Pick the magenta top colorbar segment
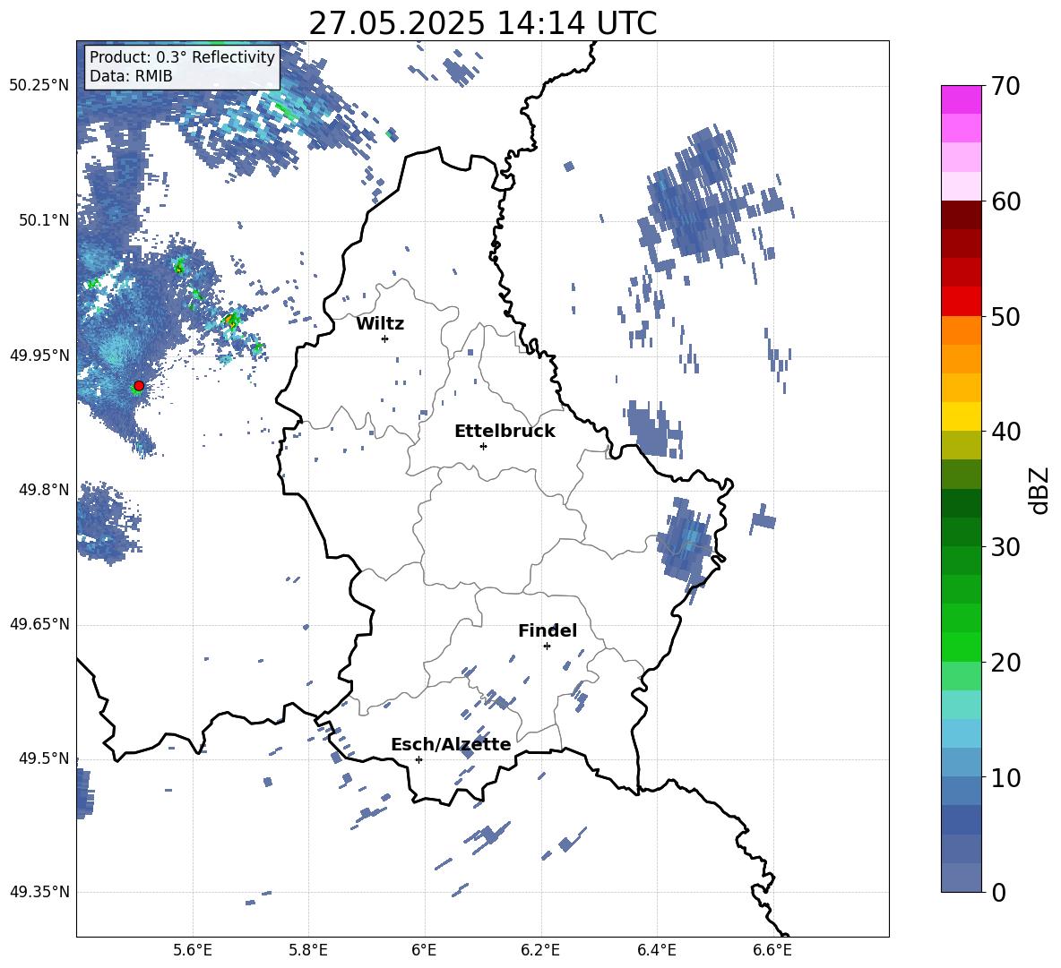1061x968 pixels. click(x=961, y=100)
